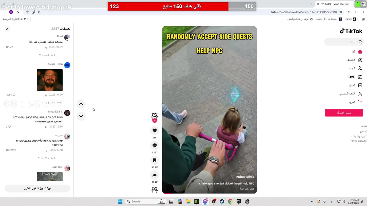367x206 pixels.
Task: Open the Profile sidebar item
Action: point(351,94)
